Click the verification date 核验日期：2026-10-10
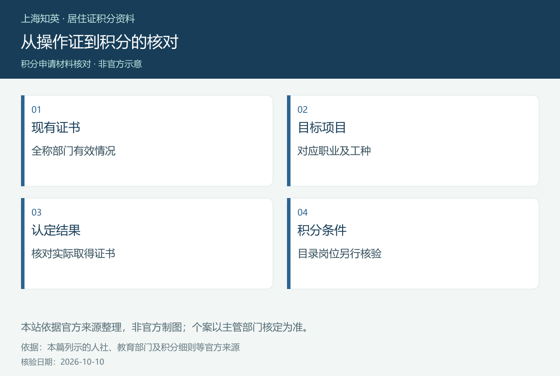The width and height of the screenshot is (560, 376). [x=63, y=362]
